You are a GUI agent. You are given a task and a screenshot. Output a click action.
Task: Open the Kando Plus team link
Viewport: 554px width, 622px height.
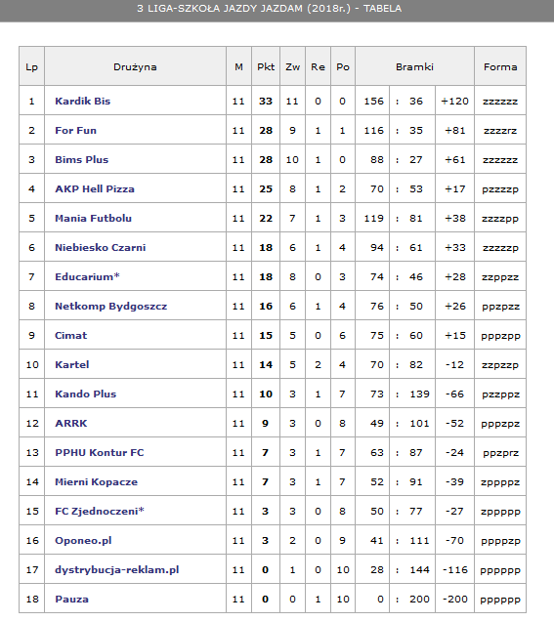86,394
